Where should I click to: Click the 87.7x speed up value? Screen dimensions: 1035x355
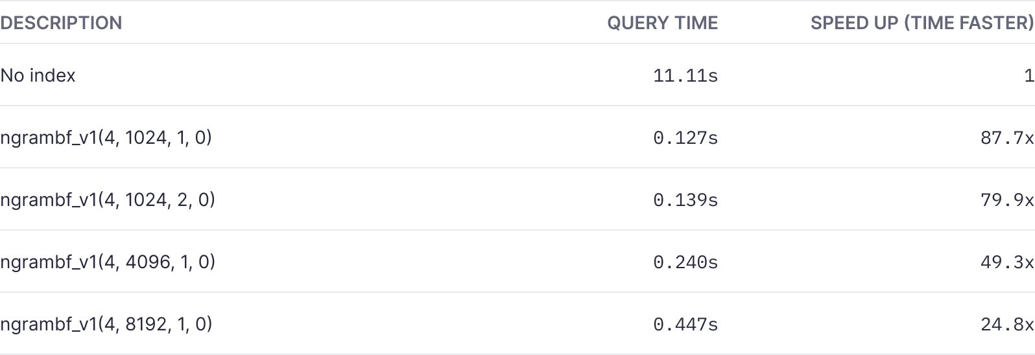[1006, 138]
